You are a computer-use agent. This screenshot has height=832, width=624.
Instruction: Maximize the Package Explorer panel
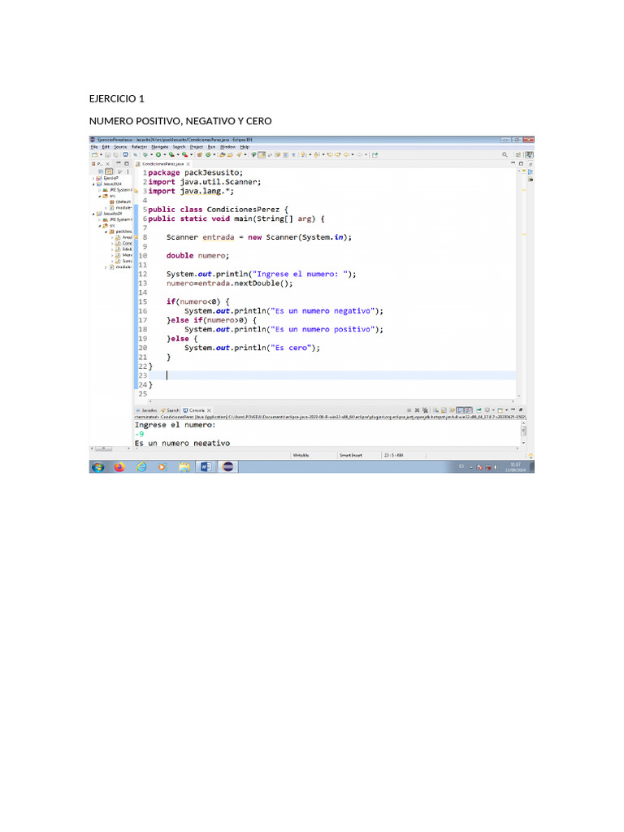(126, 163)
